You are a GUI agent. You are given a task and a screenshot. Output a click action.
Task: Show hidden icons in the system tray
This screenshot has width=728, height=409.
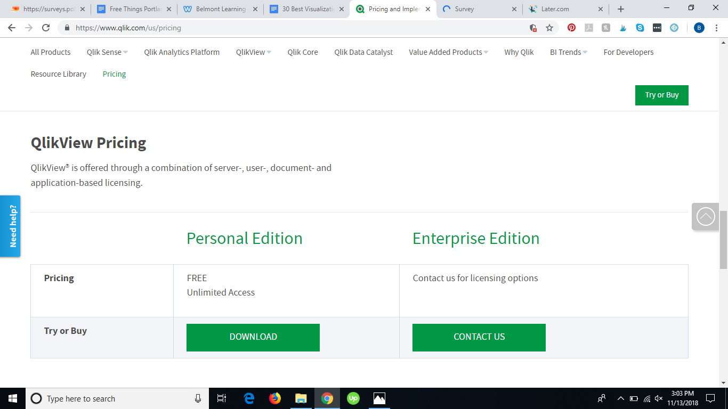point(620,398)
